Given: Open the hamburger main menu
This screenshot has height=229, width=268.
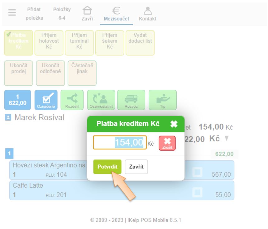Looking at the screenshot, I should point(12,13).
